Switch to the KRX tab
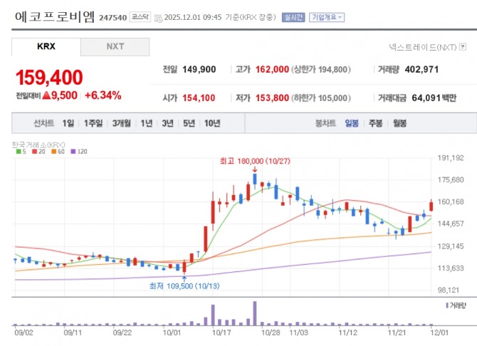The width and height of the screenshot is (477, 346). pos(46,46)
